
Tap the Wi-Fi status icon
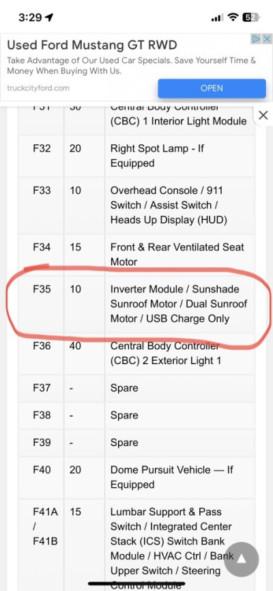233,17
